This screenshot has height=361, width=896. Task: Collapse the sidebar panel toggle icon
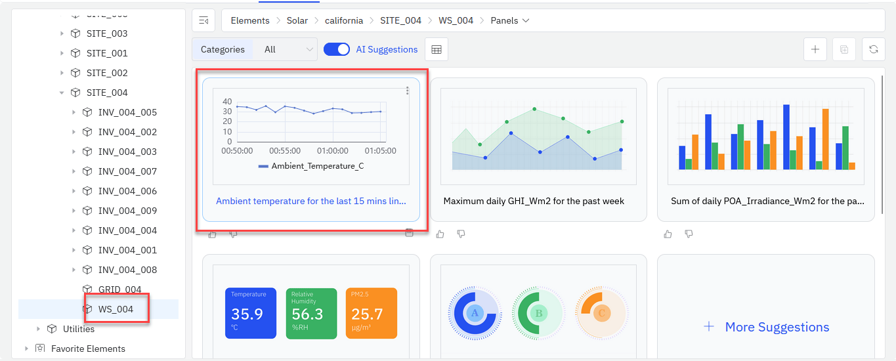203,20
